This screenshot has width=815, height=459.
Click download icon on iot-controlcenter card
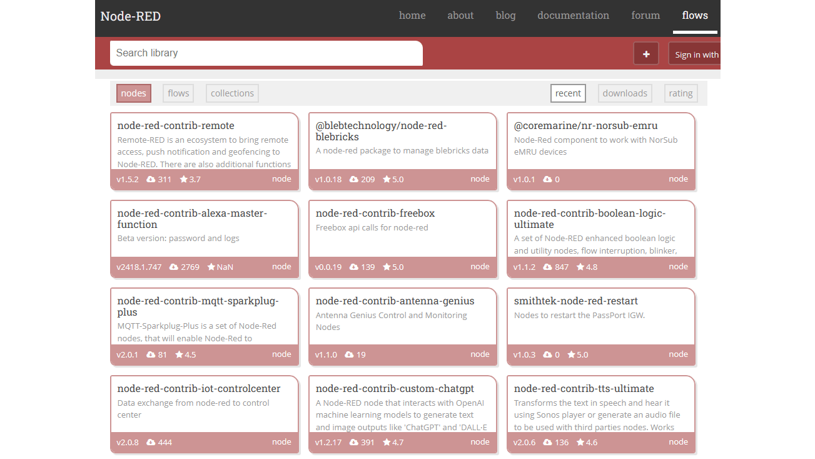point(151,442)
